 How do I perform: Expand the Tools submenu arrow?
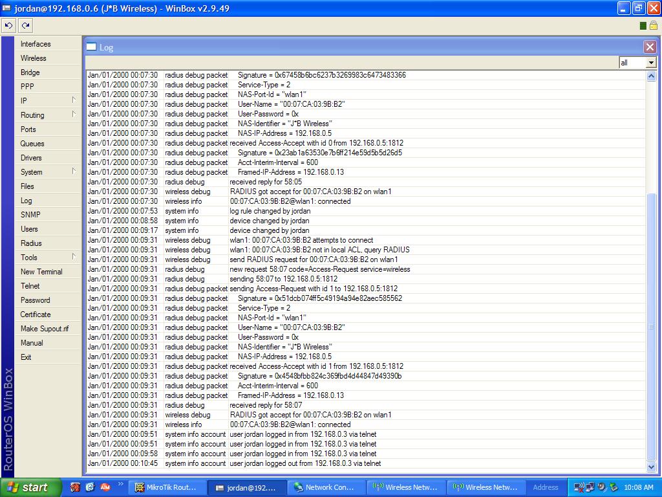pos(74,256)
